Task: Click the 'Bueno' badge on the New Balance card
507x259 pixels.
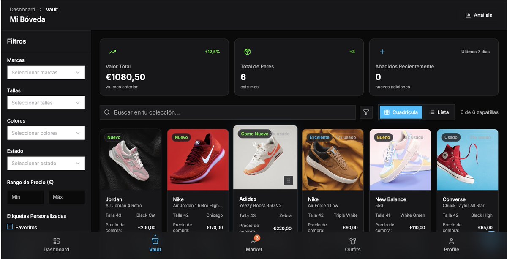Action: [x=384, y=137]
